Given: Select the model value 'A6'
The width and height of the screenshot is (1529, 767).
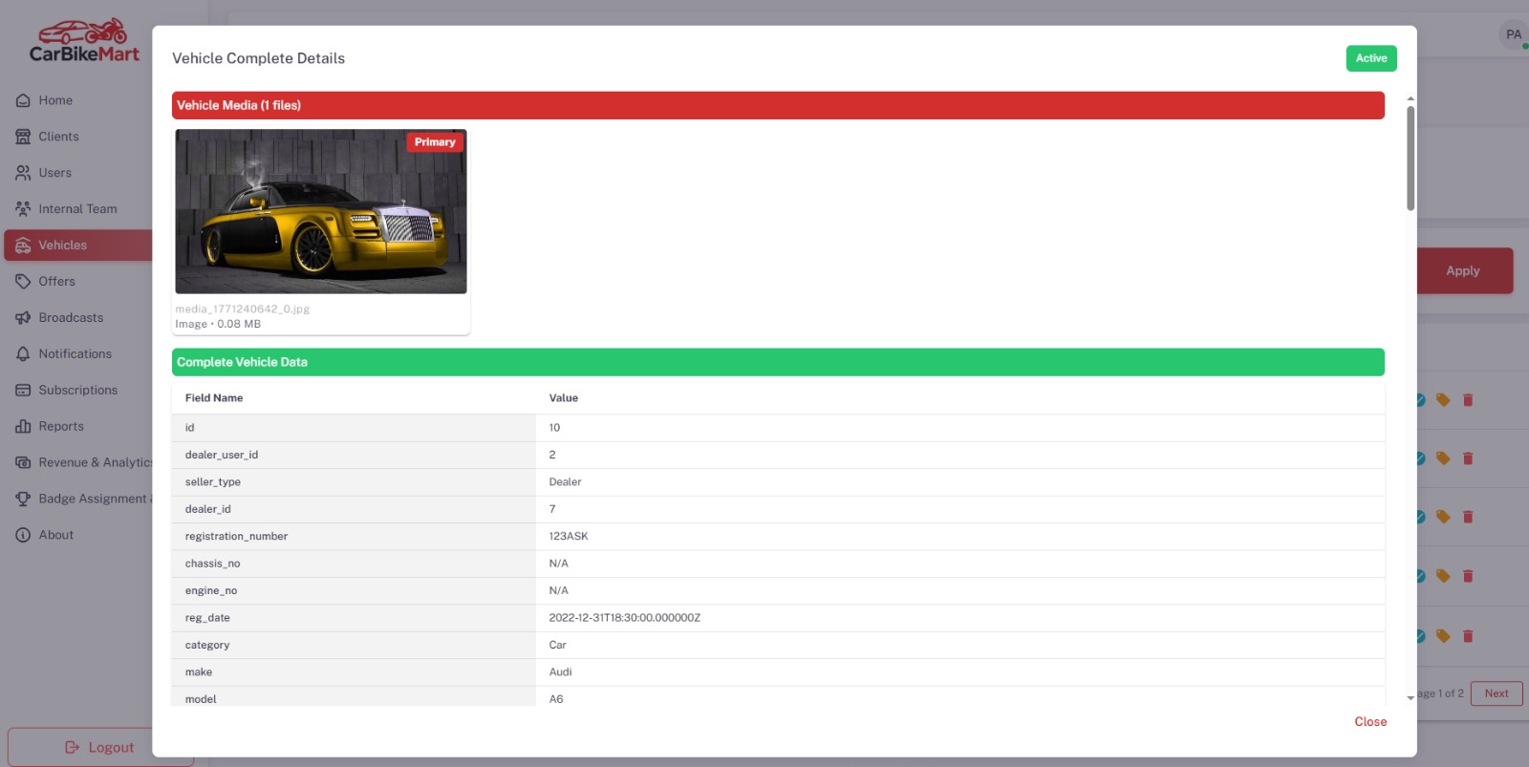Looking at the screenshot, I should (556, 699).
